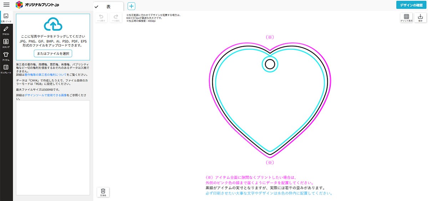Click the 保存 save icon

[x=420, y=18]
